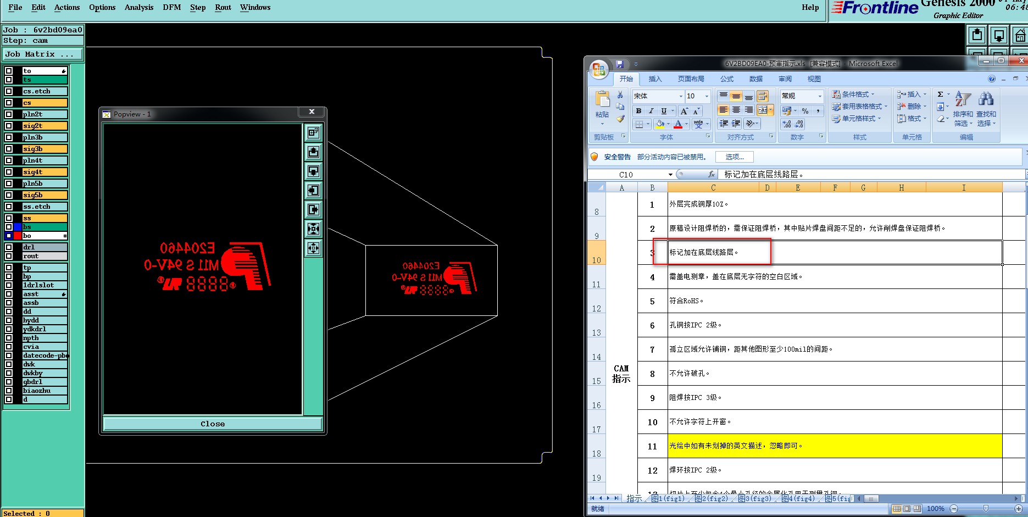Screen dimensions: 1028x517
Task: Open the font size dropdown showing 10
Action: 707,96
